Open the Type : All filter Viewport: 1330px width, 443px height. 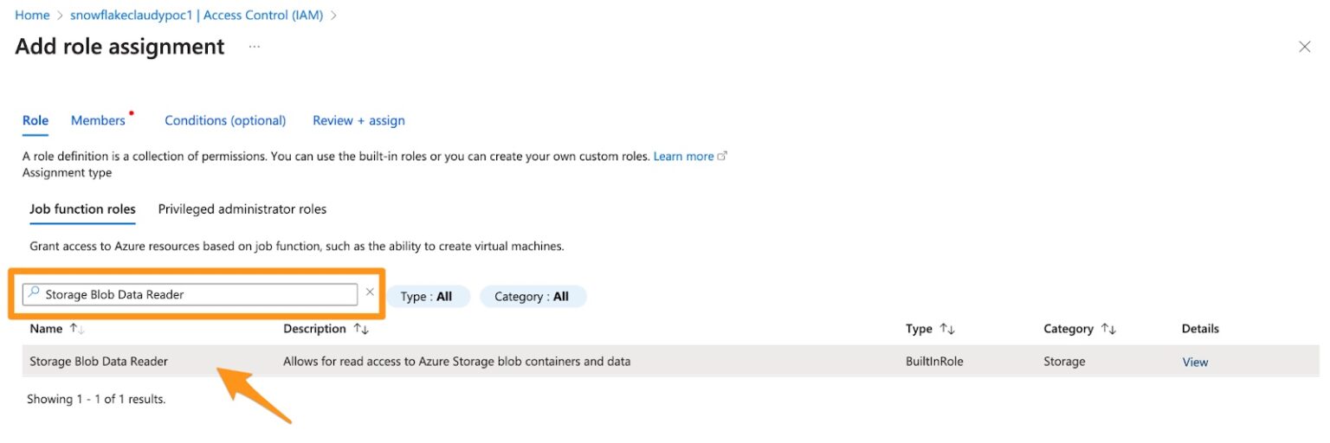(427, 297)
